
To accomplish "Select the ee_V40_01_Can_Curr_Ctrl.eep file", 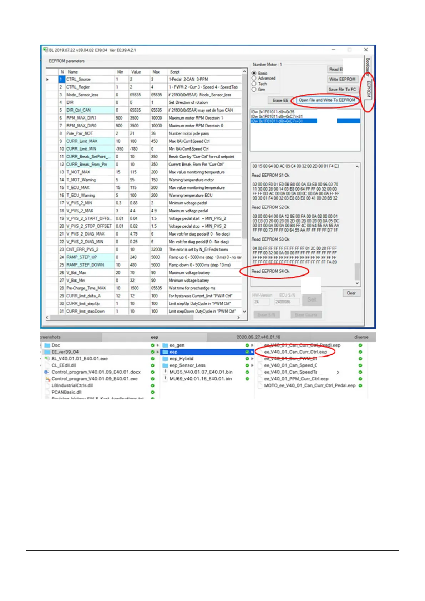I will (295, 352).
